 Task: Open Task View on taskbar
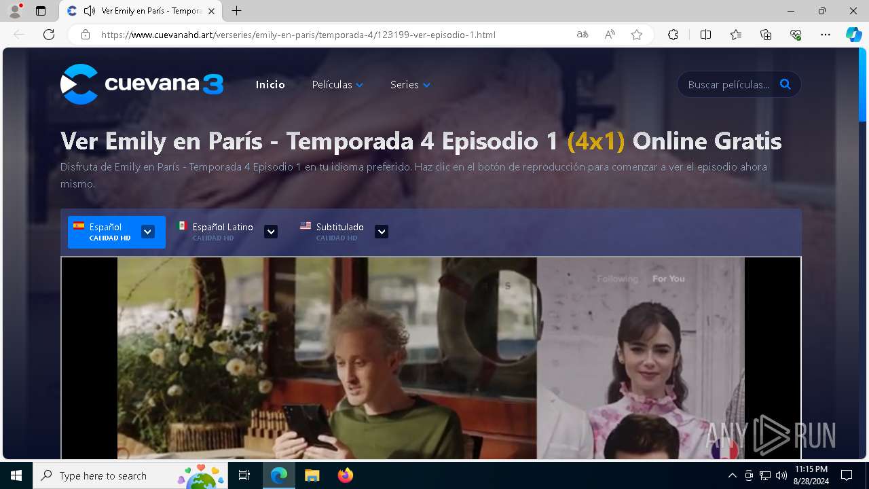pyautogui.click(x=244, y=475)
